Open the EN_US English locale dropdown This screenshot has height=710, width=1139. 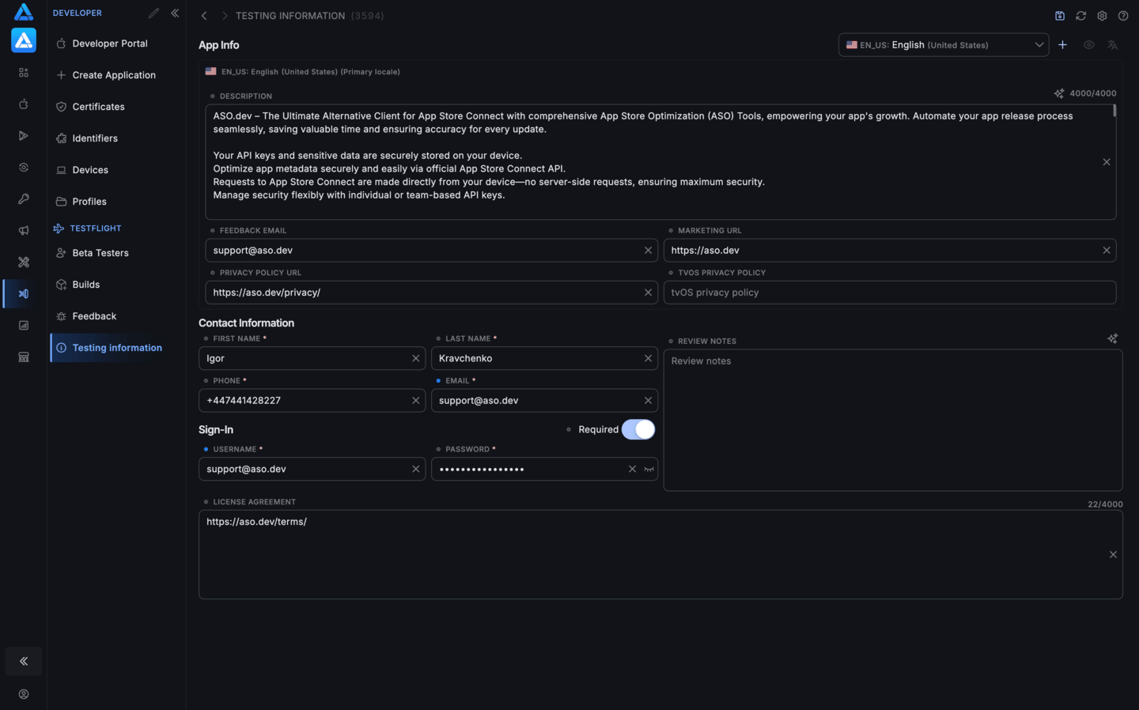tap(944, 45)
